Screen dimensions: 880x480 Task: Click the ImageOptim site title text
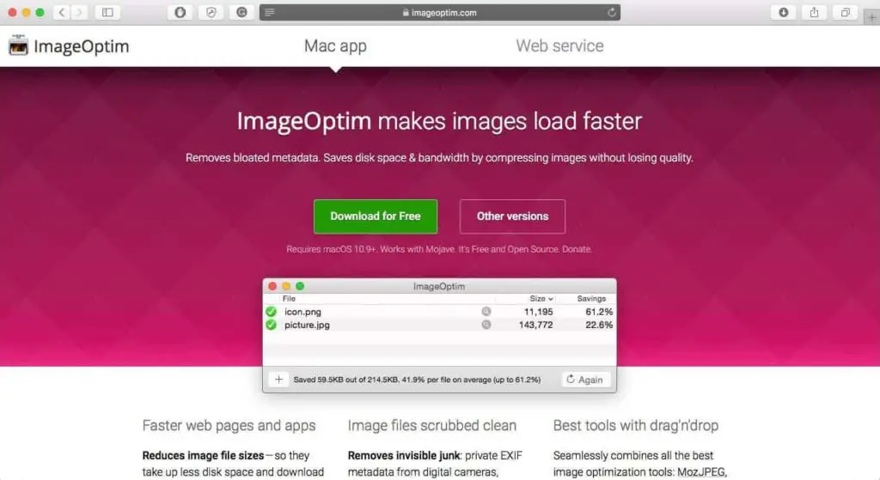(82, 46)
